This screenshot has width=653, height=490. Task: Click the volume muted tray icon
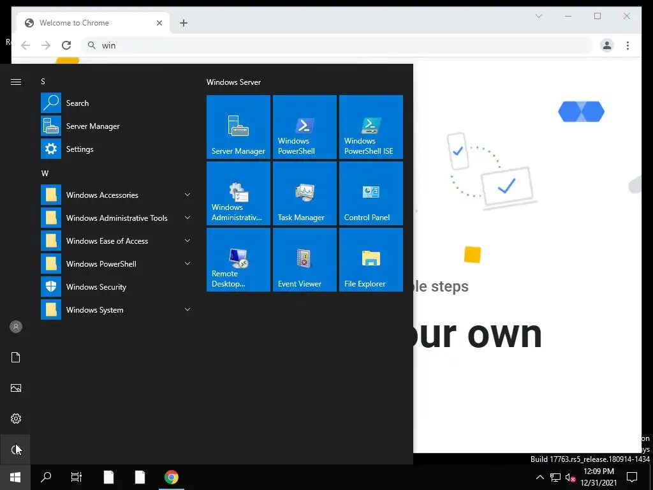(x=570, y=477)
